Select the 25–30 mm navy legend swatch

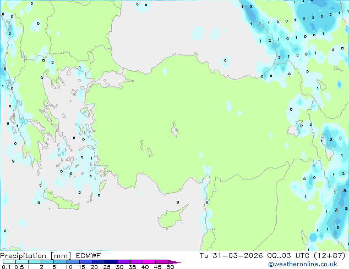pyautogui.click(x=111, y=262)
